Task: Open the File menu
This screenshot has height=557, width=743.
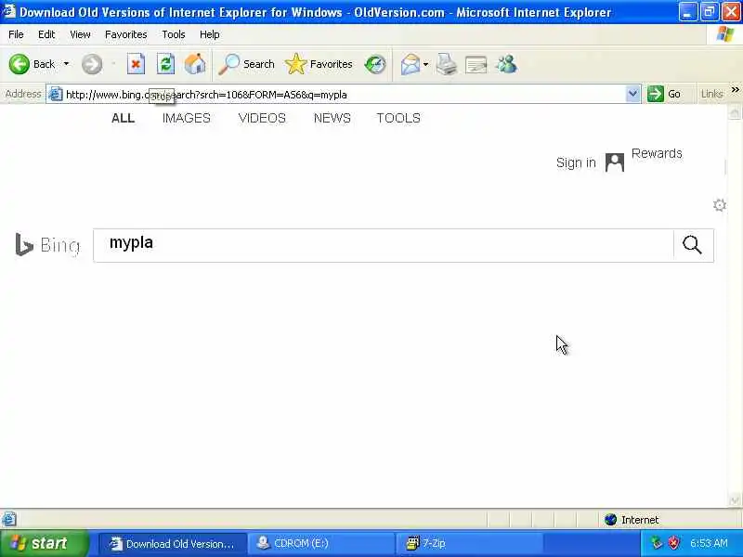Action: coord(16,34)
